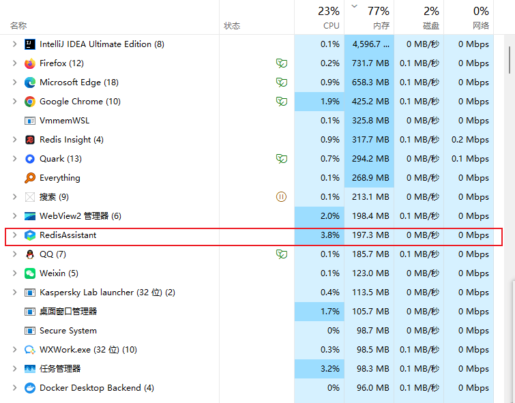Select the VmmemWSL process name
This screenshot has height=403, width=515.
coord(64,121)
